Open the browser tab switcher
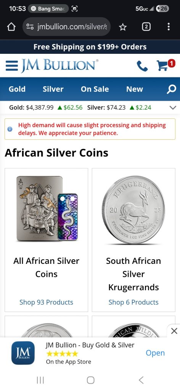180x391 pixels. (x=146, y=27)
